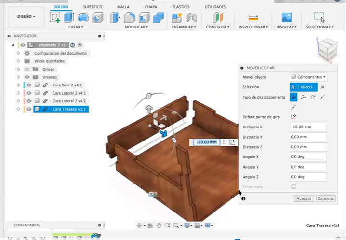Pick the Measure tool icon
The height and width of the screenshot is (240, 346).
(x=253, y=17)
